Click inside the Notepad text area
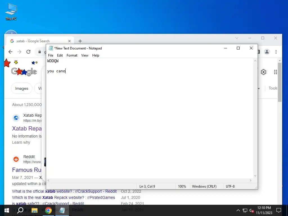288x216 pixels. coord(150,118)
